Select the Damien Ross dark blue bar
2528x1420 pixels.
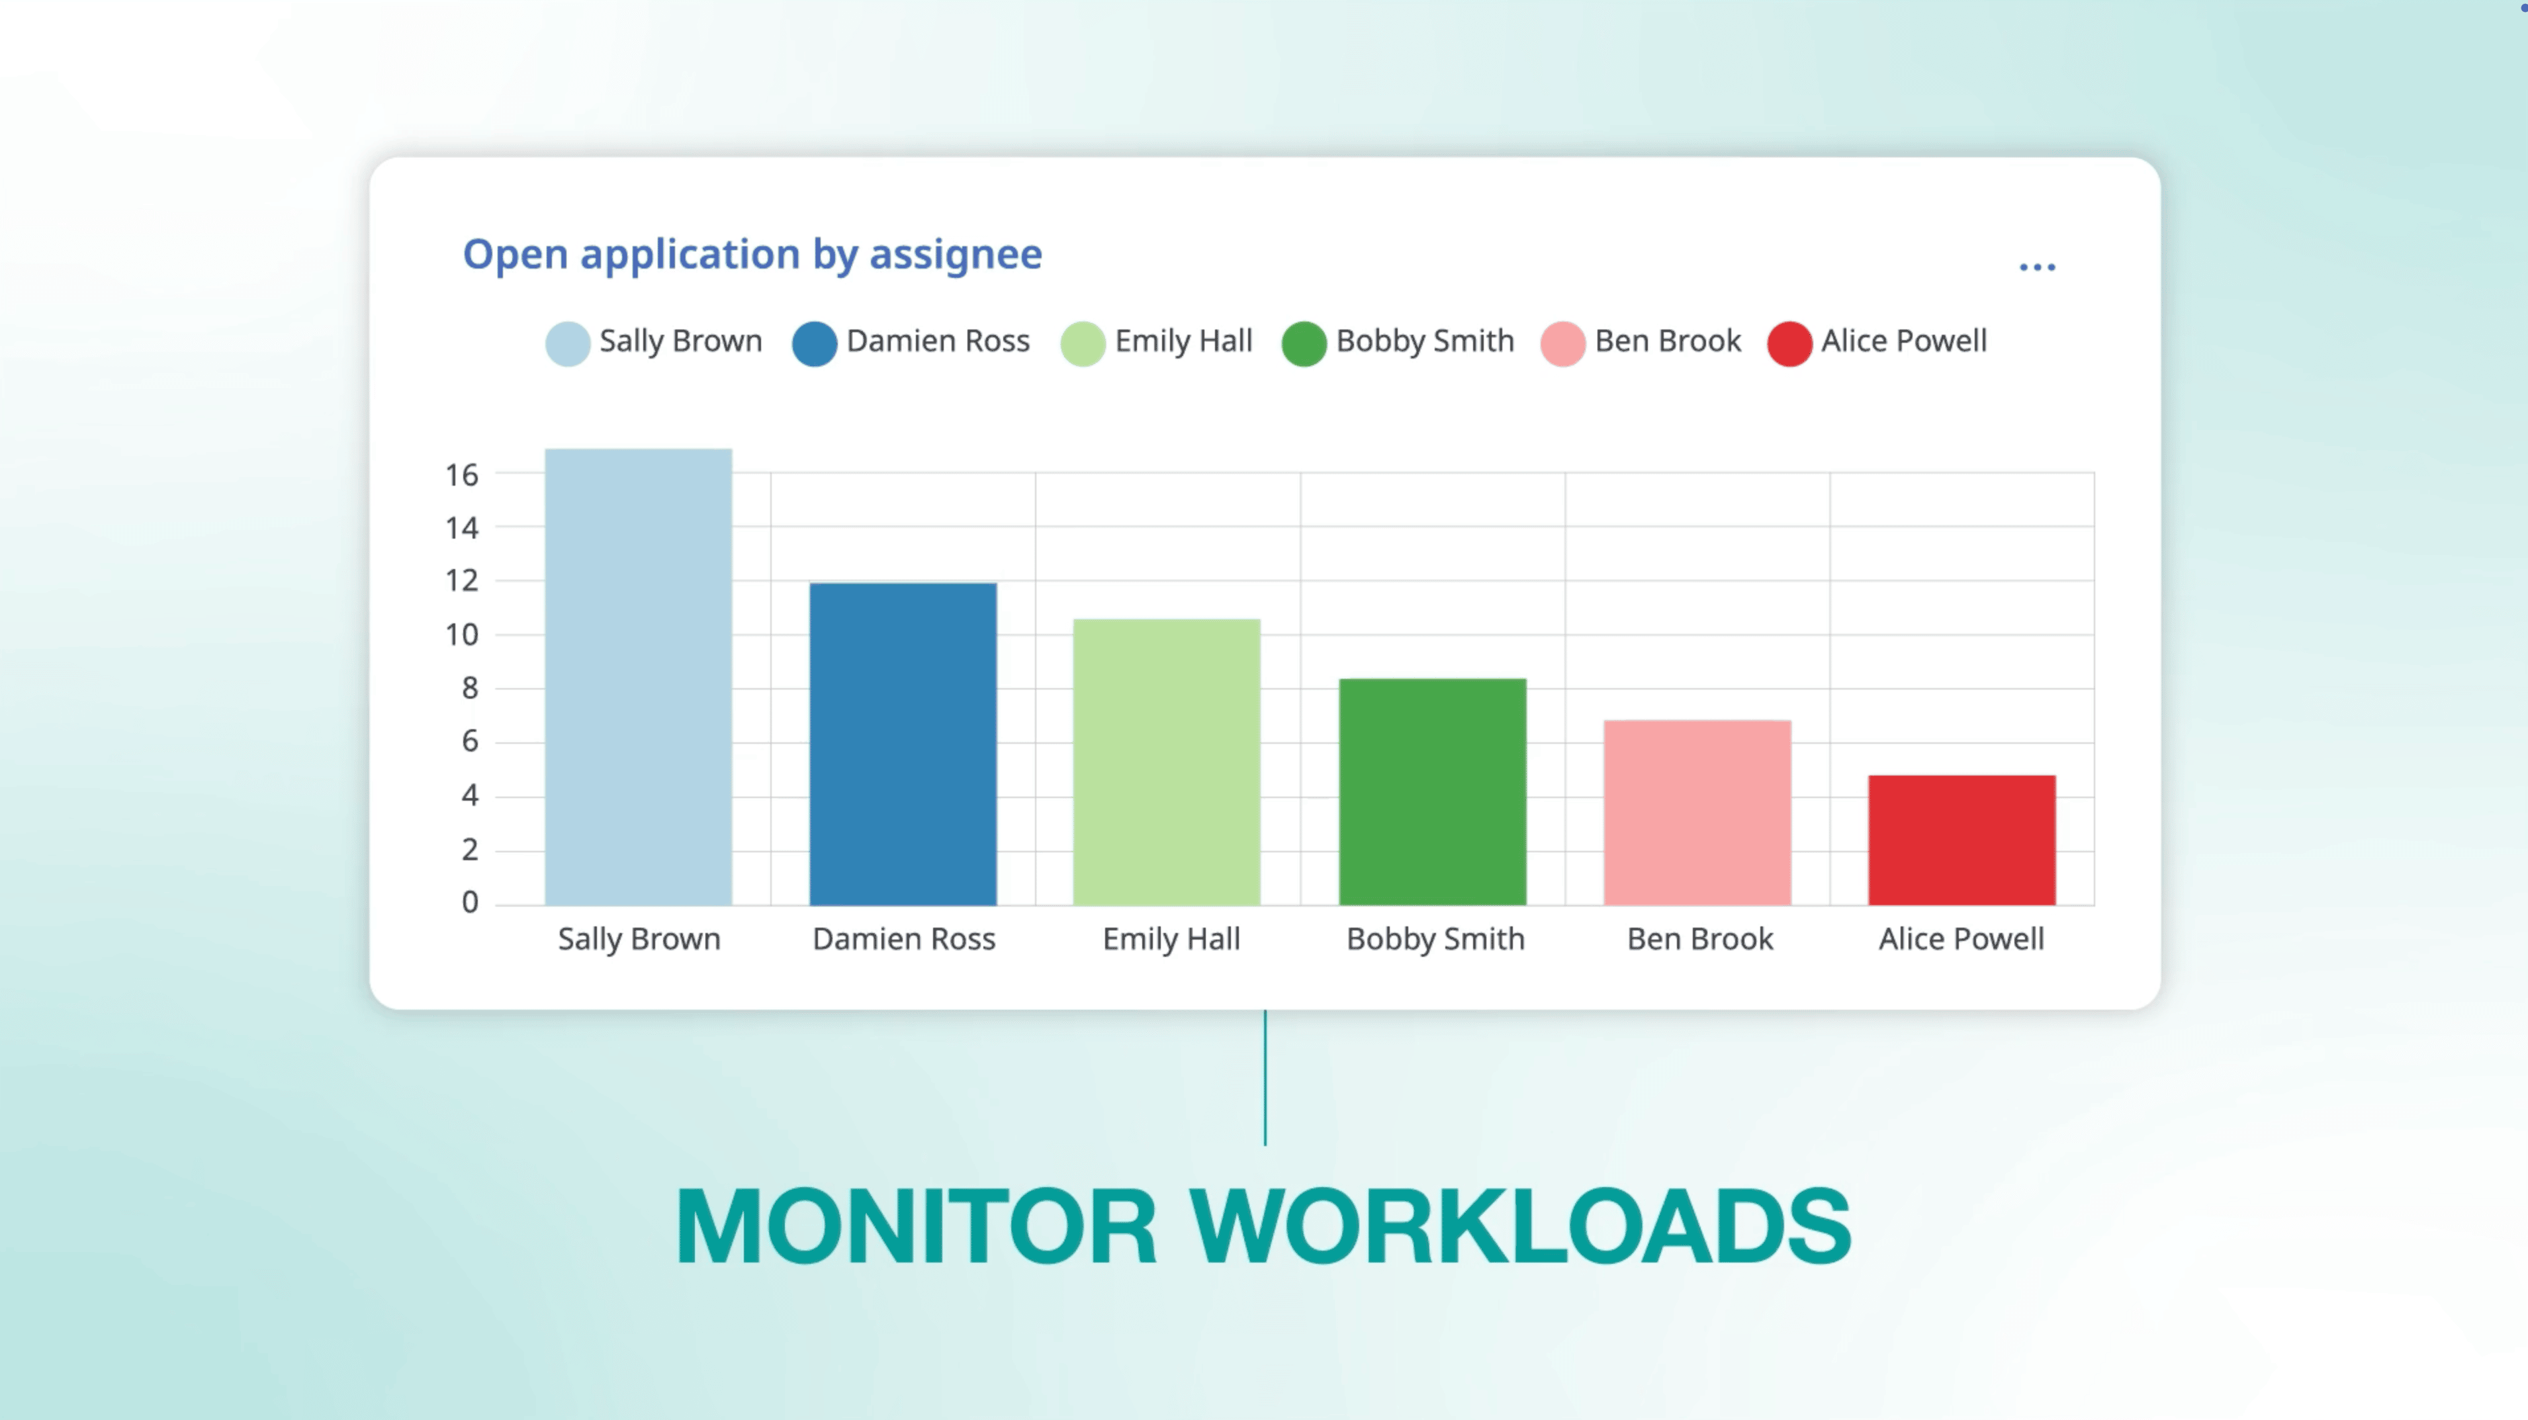(903, 744)
